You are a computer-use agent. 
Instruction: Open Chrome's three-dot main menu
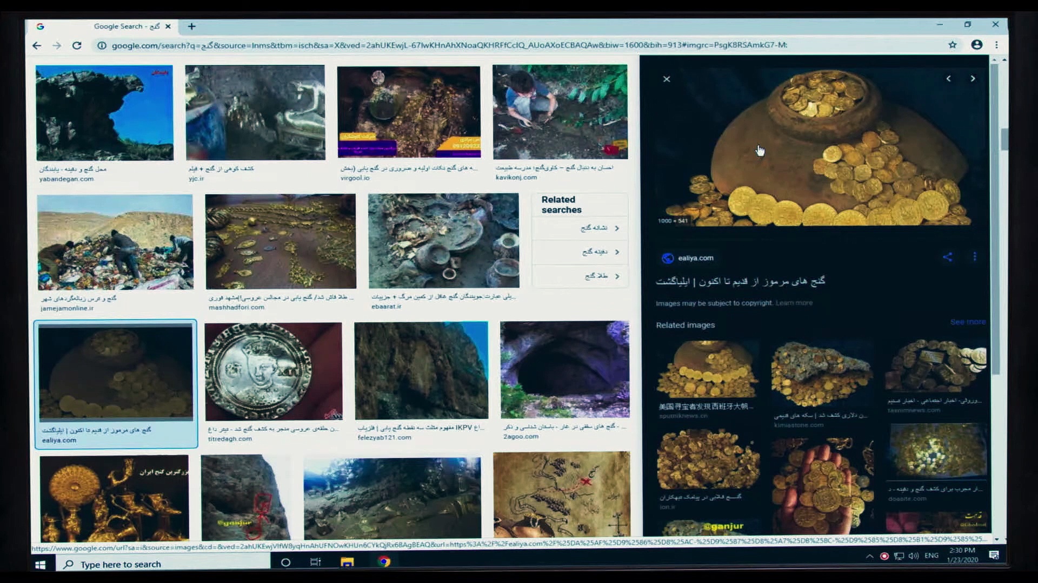tap(996, 45)
